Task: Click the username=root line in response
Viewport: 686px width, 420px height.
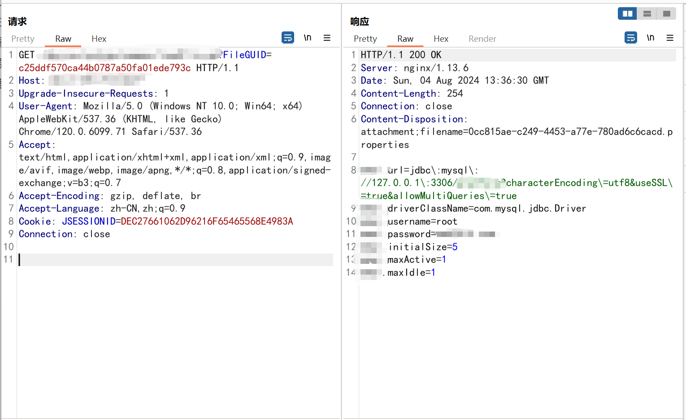Action: (x=422, y=222)
